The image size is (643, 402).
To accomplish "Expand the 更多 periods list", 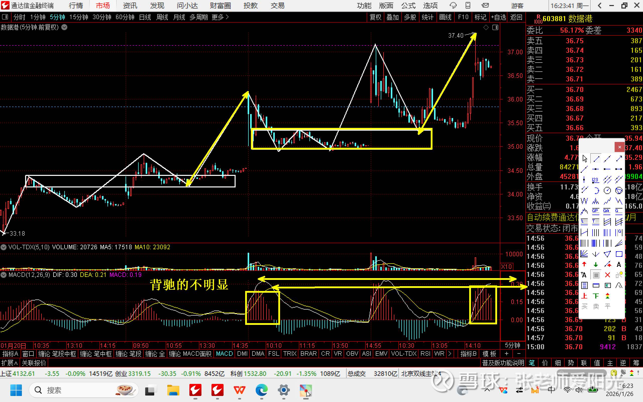I will point(220,17).
